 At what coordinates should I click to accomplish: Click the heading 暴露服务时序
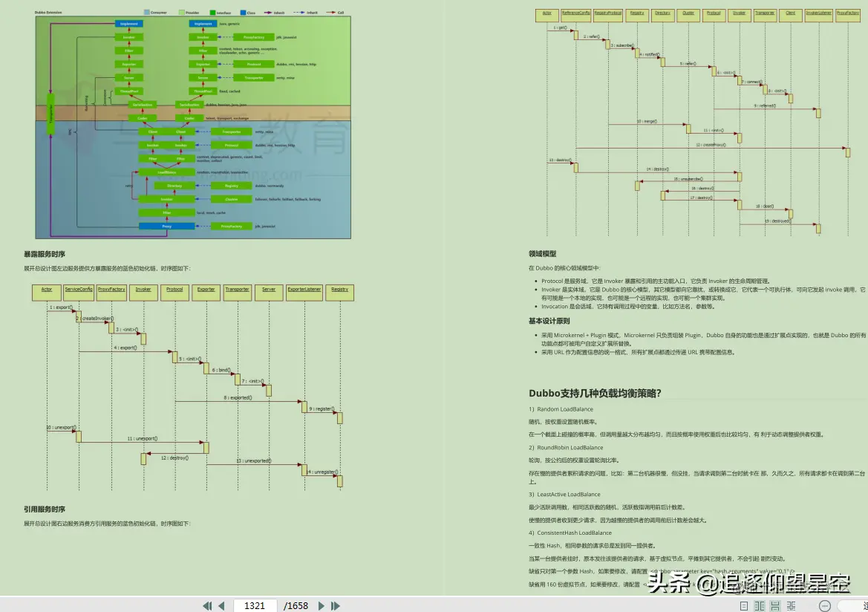[45, 254]
